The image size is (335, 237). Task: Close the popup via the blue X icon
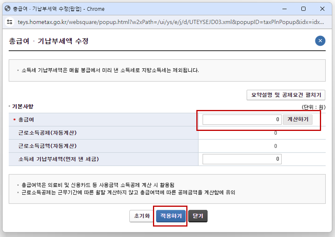(x=320, y=41)
